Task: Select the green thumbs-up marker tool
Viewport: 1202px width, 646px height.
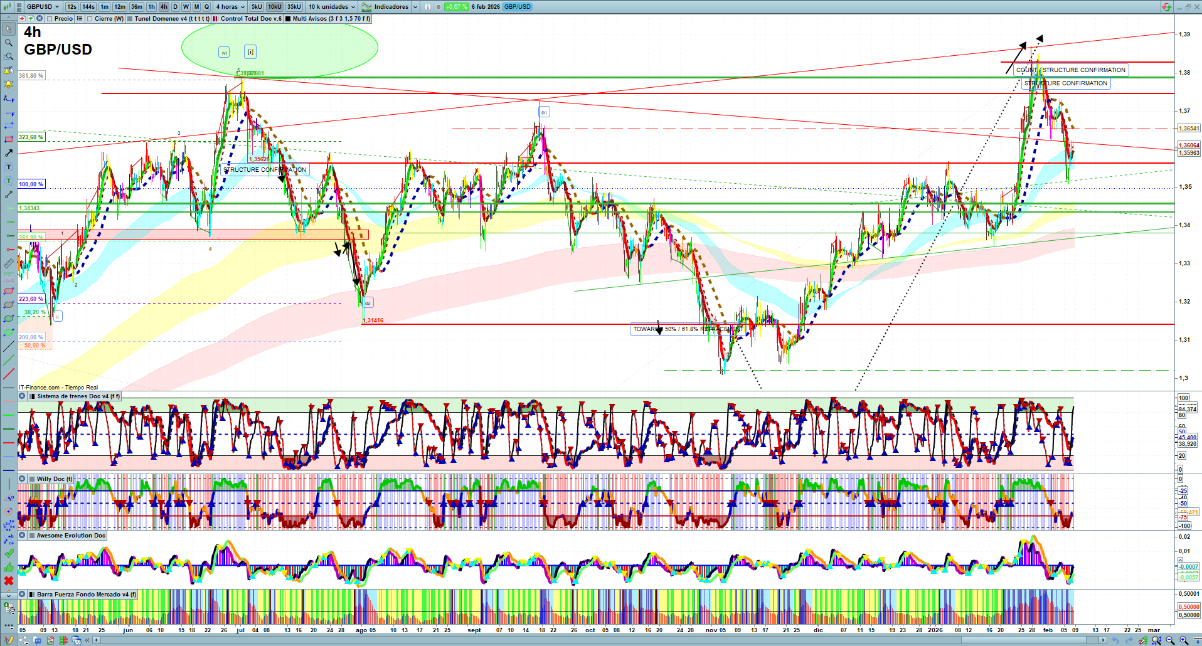Action: tap(9, 567)
